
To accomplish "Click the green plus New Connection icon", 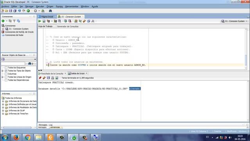I will 3,21.
